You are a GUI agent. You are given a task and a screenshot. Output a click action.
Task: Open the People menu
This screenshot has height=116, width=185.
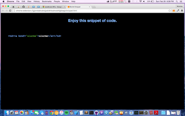(x=57, y=1)
